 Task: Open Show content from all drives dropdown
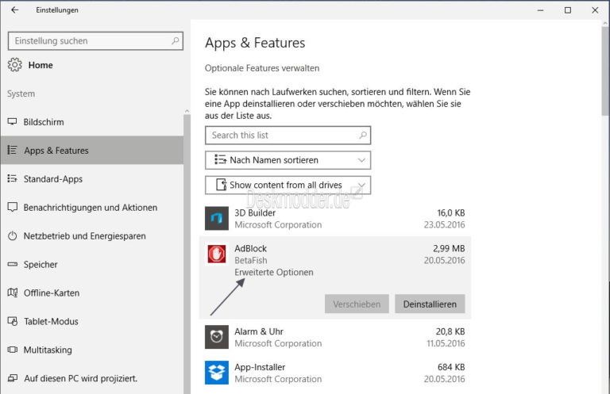click(x=288, y=185)
